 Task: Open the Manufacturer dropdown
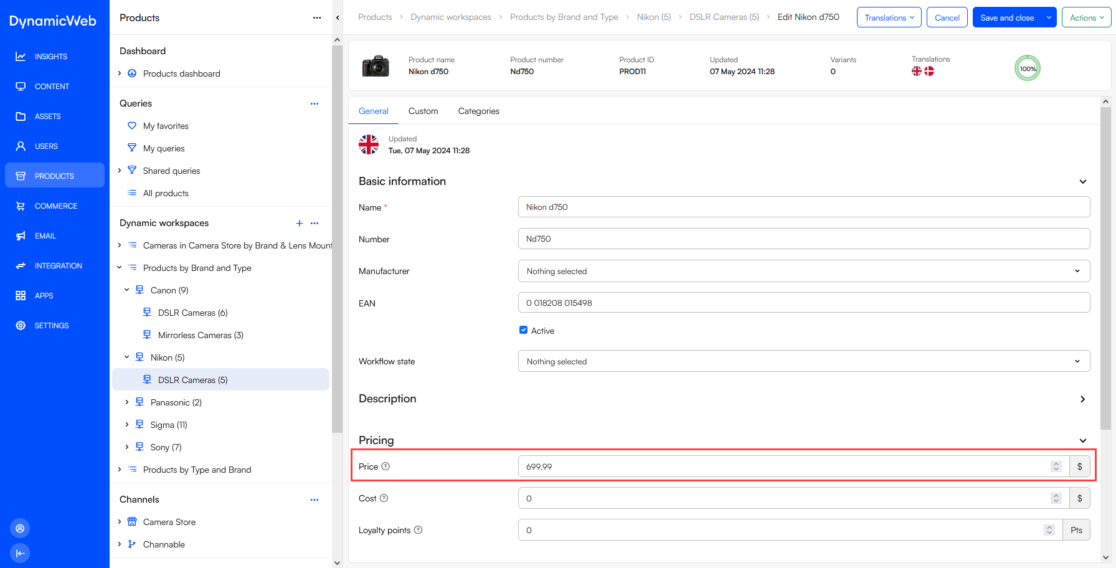click(804, 271)
